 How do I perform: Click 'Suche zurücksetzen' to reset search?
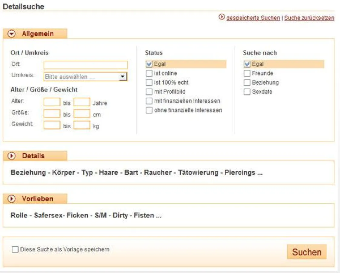(309, 18)
